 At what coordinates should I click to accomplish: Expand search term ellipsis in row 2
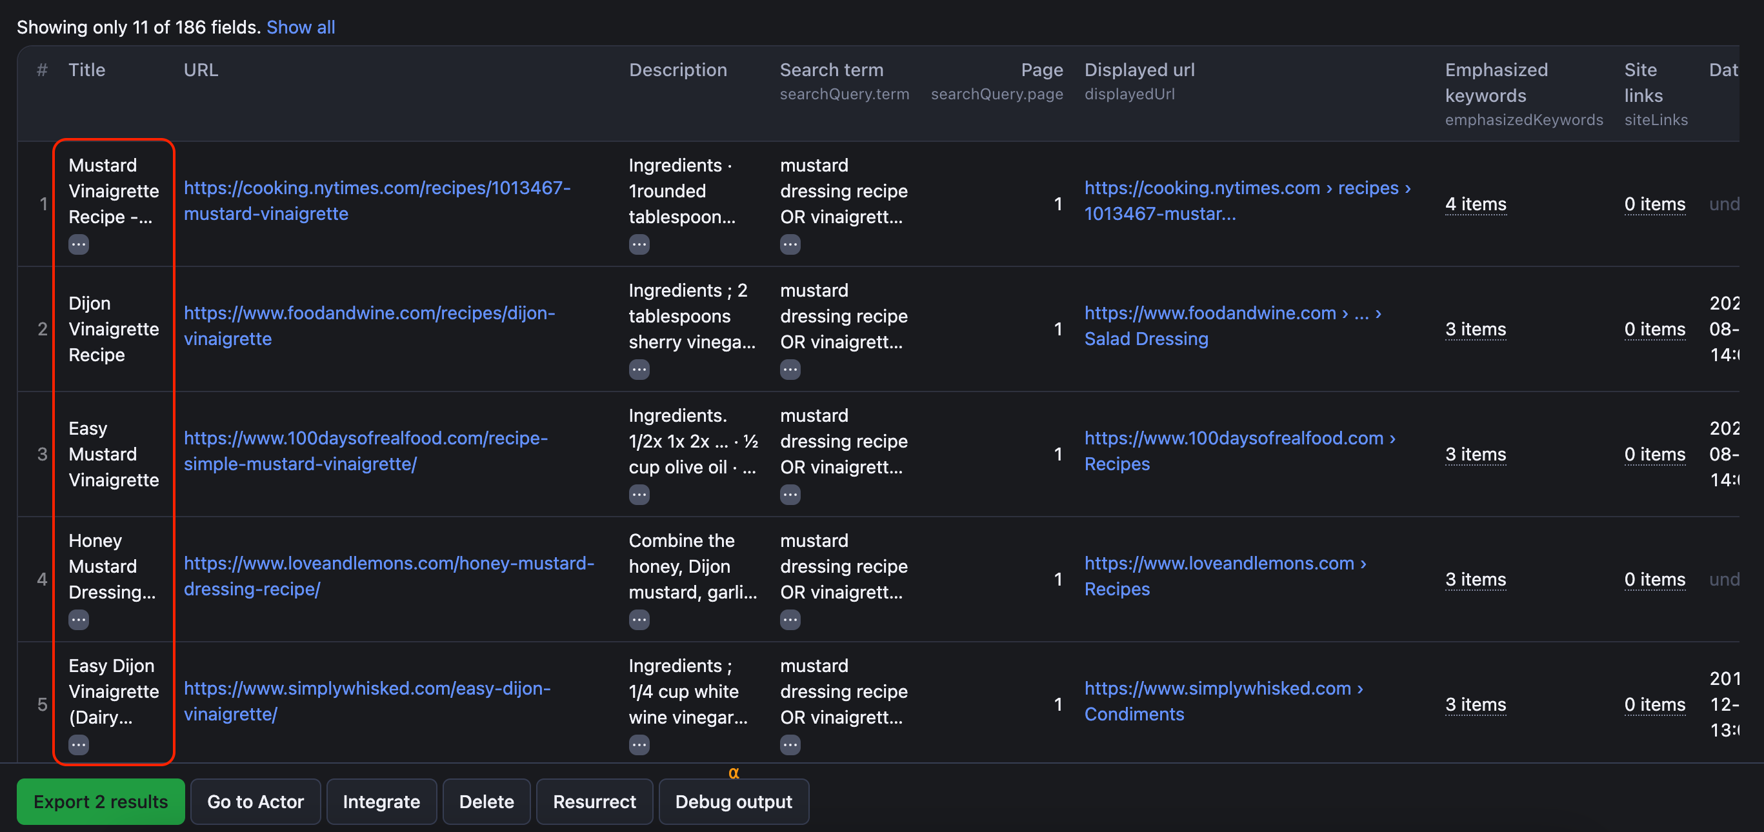pos(790,370)
